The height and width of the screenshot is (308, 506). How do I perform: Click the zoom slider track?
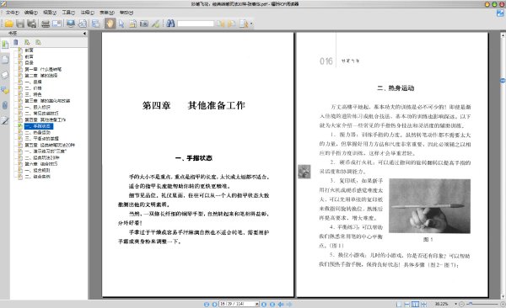pos(482,304)
